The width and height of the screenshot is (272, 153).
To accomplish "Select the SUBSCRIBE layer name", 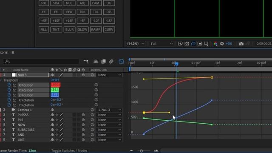I will [x=26, y=130].
